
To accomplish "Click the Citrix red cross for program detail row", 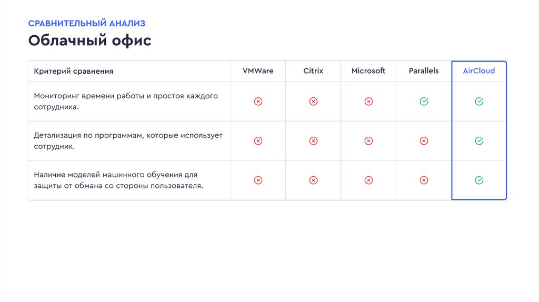I will tap(313, 141).
